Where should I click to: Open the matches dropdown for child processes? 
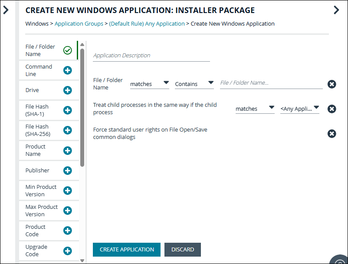pos(255,109)
